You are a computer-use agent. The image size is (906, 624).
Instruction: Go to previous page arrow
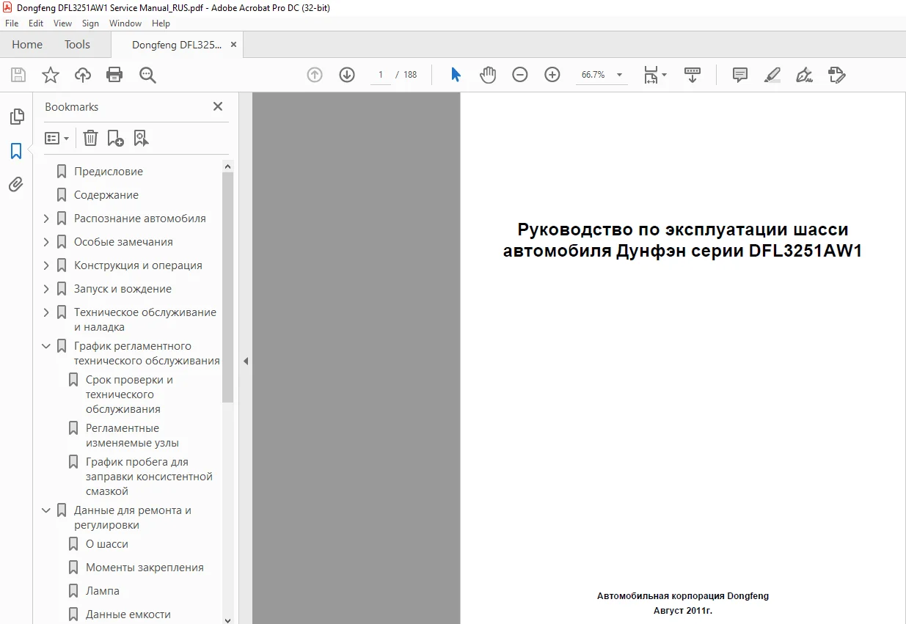[x=315, y=75]
